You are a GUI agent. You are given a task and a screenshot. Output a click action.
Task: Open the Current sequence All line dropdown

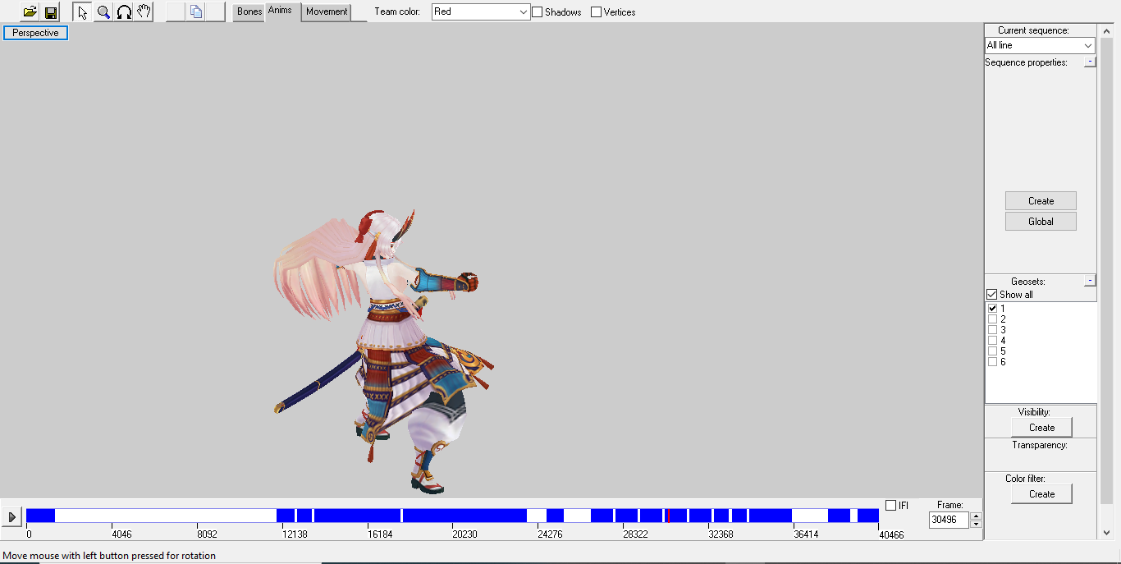click(x=1040, y=45)
